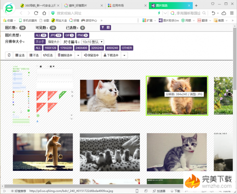Image resolution: width=237 pixels, height=194 pixels.
Task: Click the browser back arrow
Action: (21, 13)
